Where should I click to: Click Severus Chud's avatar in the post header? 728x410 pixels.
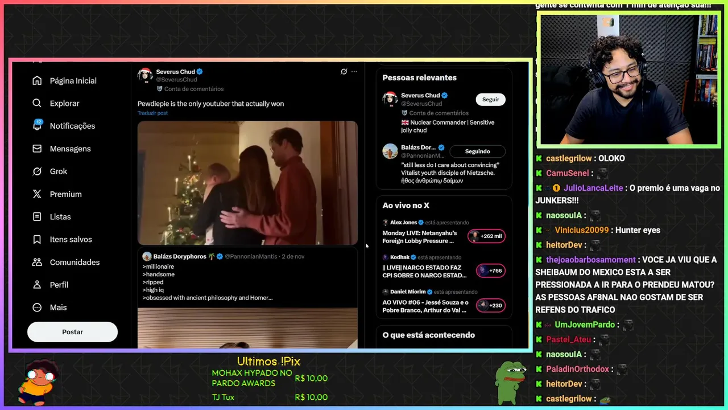145,75
